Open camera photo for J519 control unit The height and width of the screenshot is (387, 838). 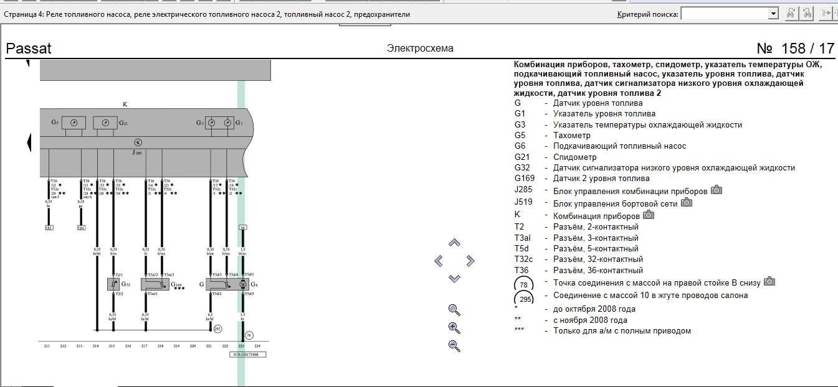point(687,202)
